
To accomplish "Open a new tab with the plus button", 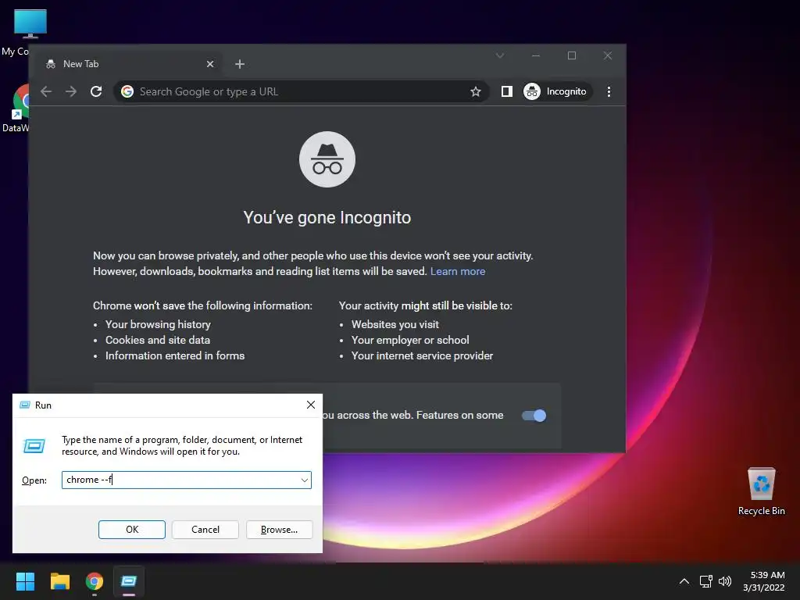I will tap(240, 64).
